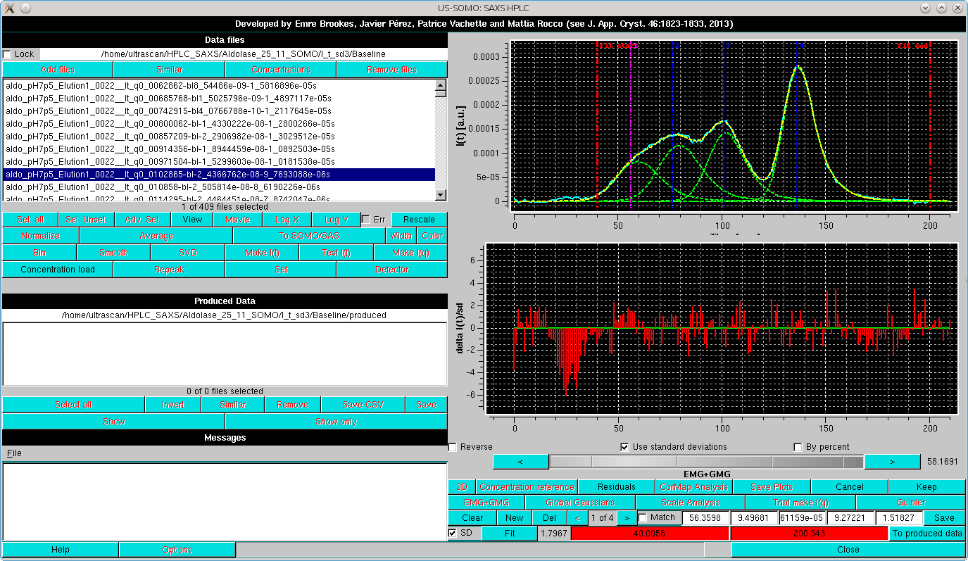Click the file list scrollbar down arrow
968x561 pixels.
[441, 195]
